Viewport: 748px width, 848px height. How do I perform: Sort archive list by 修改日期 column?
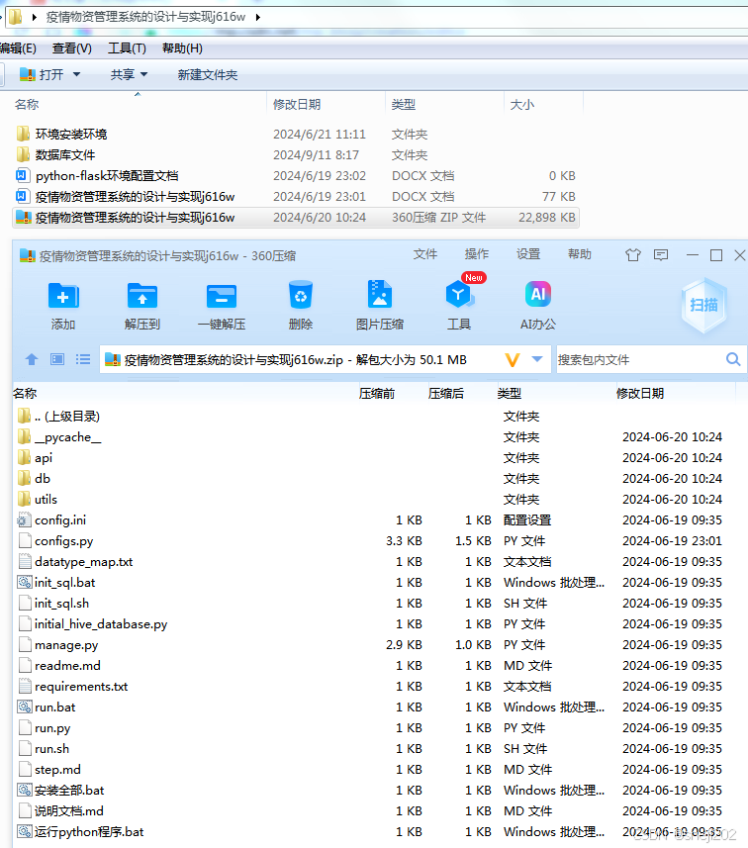[640, 393]
